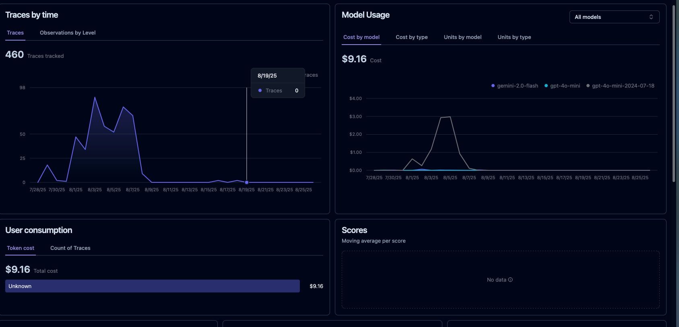Click the 8/19/25 date in the tooltip

(x=267, y=76)
